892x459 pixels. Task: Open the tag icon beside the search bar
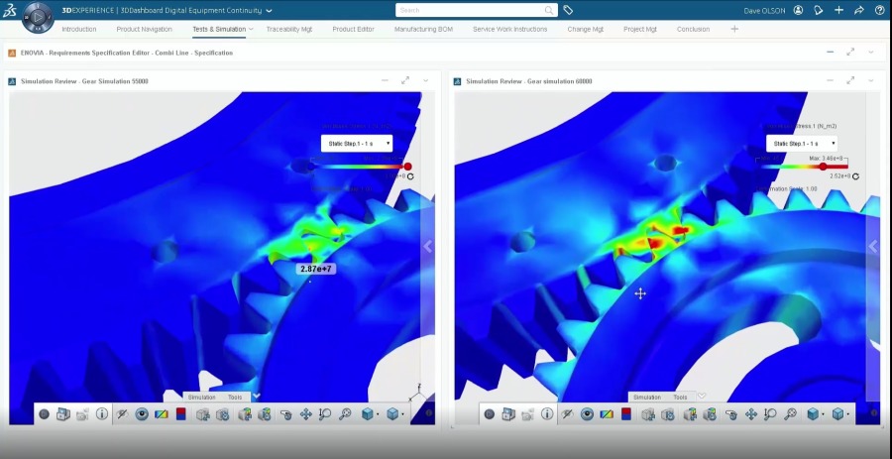(x=568, y=10)
